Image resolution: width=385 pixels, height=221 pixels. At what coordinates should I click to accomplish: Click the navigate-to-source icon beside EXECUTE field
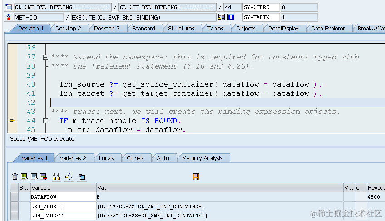(x=221, y=17)
